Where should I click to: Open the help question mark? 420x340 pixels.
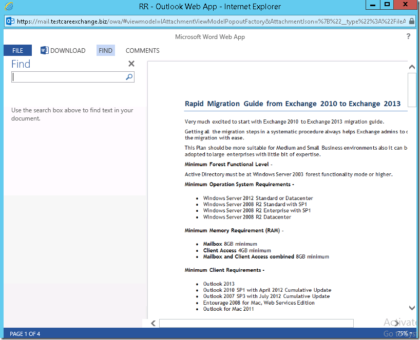pos(408,36)
